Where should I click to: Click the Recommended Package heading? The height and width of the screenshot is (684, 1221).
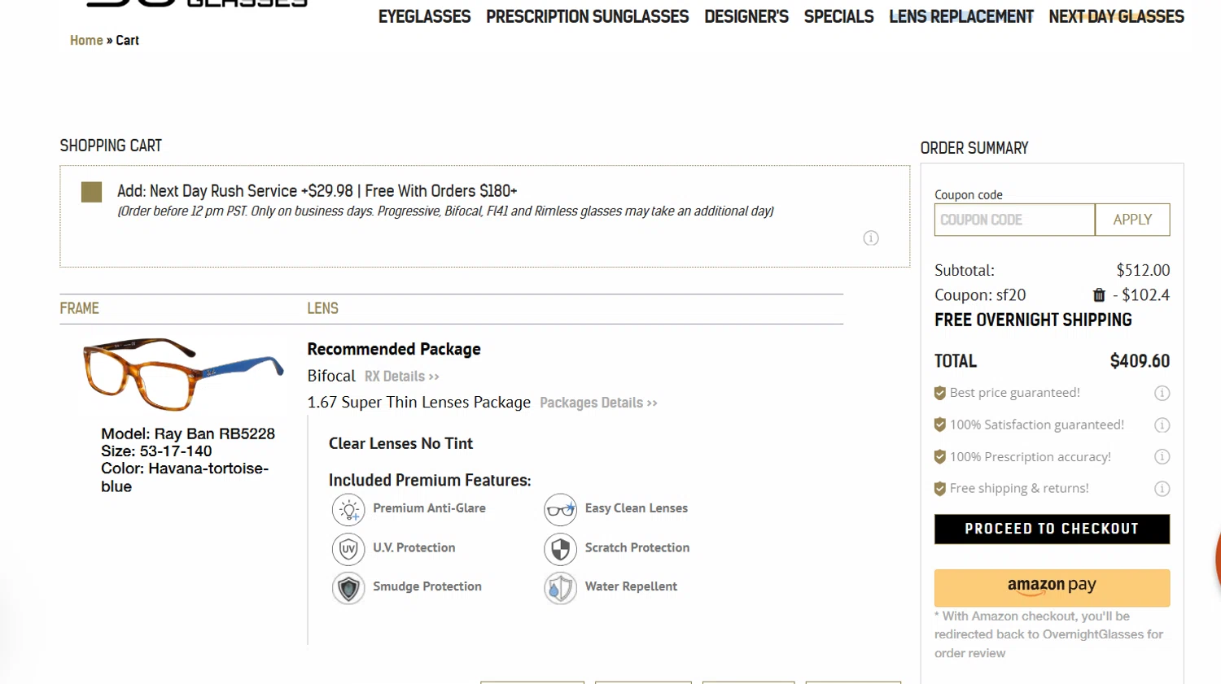coord(394,349)
